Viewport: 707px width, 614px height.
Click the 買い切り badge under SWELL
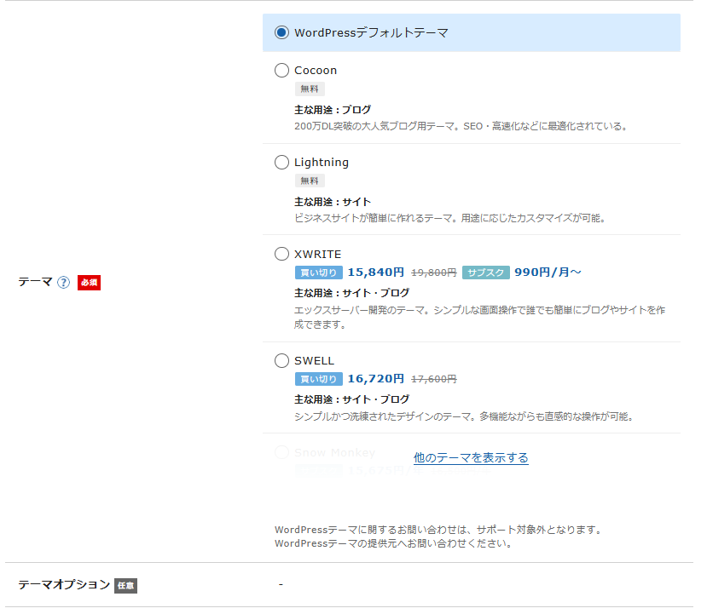coord(319,379)
